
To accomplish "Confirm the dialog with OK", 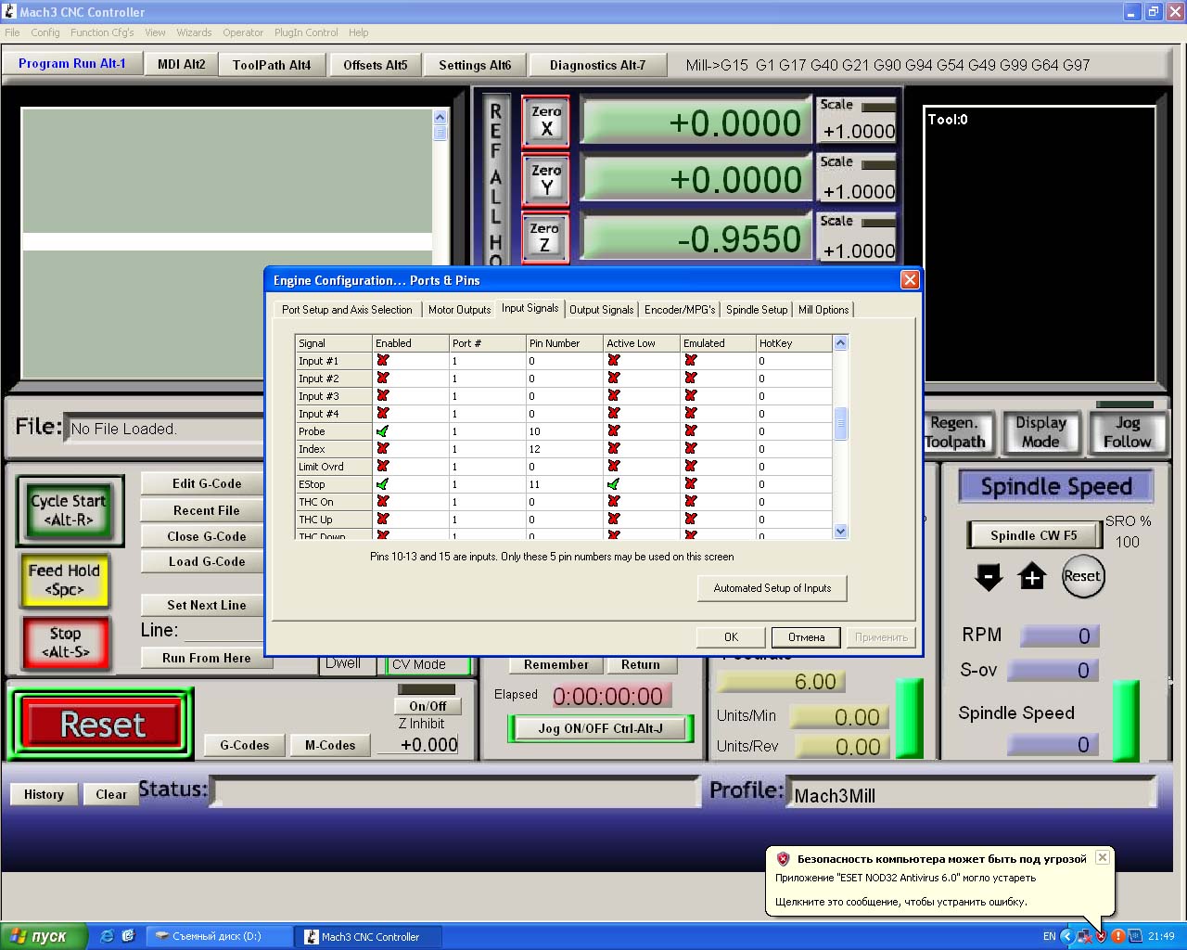I will (731, 637).
